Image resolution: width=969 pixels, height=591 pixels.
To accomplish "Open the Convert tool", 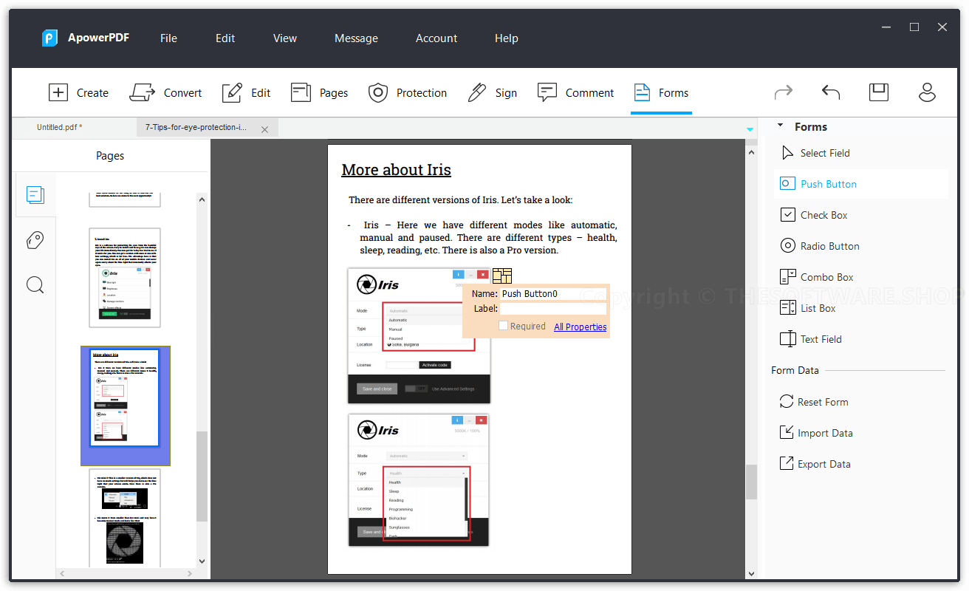I will pos(165,92).
